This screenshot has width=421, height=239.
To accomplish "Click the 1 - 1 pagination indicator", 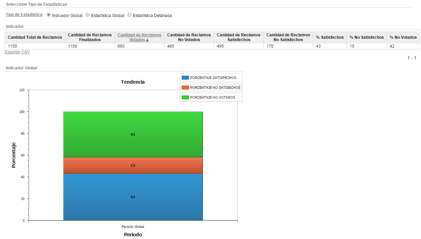I will coord(412,58).
